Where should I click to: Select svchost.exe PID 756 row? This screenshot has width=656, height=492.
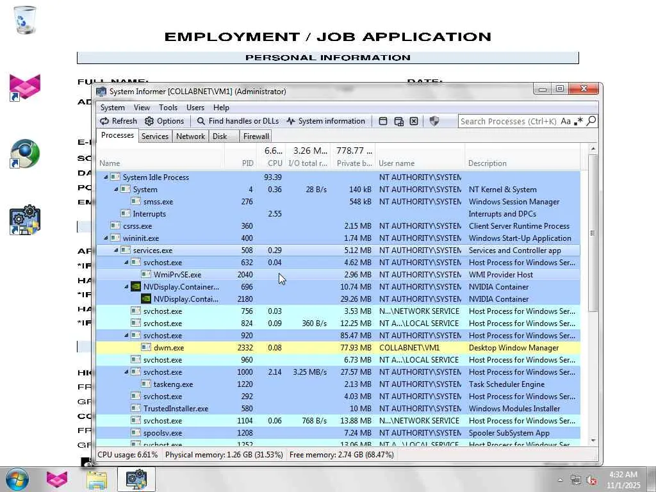(338, 311)
